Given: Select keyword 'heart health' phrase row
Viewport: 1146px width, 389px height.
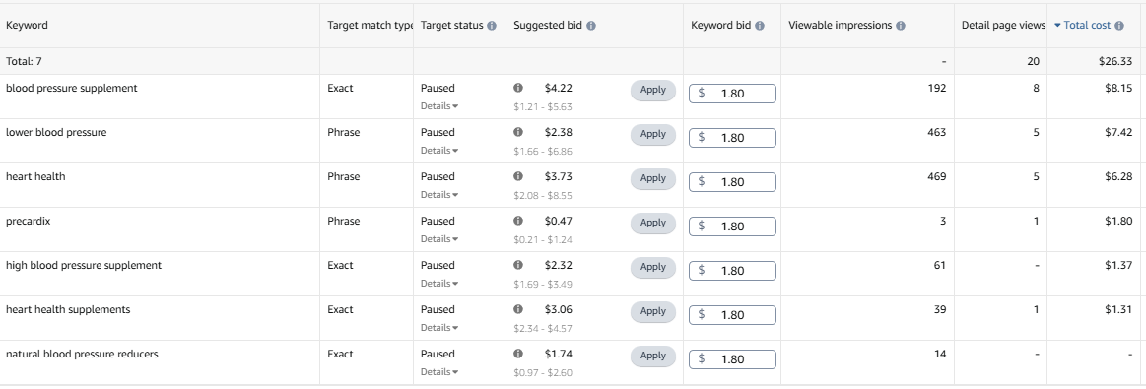Looking at the screenshot, I should (35, 176).
